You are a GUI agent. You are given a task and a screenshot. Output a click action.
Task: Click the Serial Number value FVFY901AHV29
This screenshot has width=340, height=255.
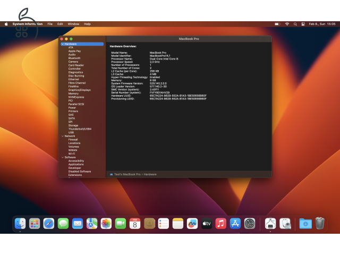pos(159,92)
